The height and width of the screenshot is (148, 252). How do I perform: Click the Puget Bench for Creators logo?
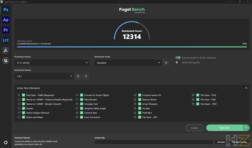132,10
